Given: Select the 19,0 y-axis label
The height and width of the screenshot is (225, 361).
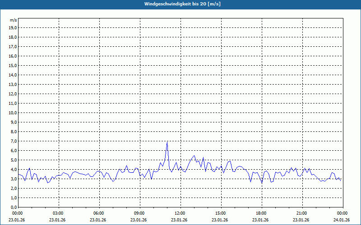Looking at the screenshot, I should pos(13,27).
